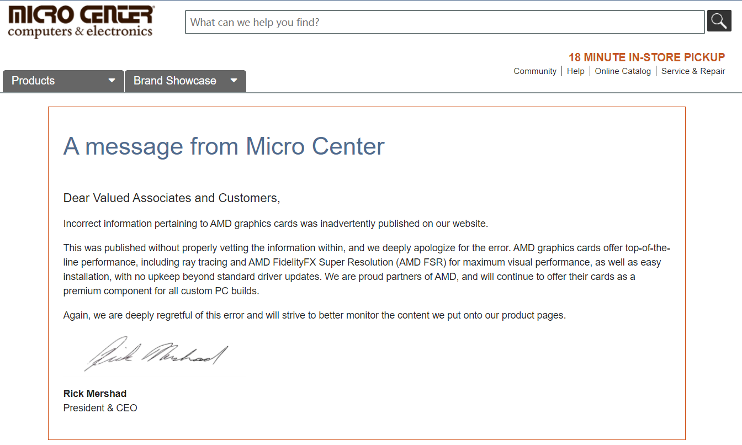Click the bolded name Rick Mershad

(x=94, y=393)
